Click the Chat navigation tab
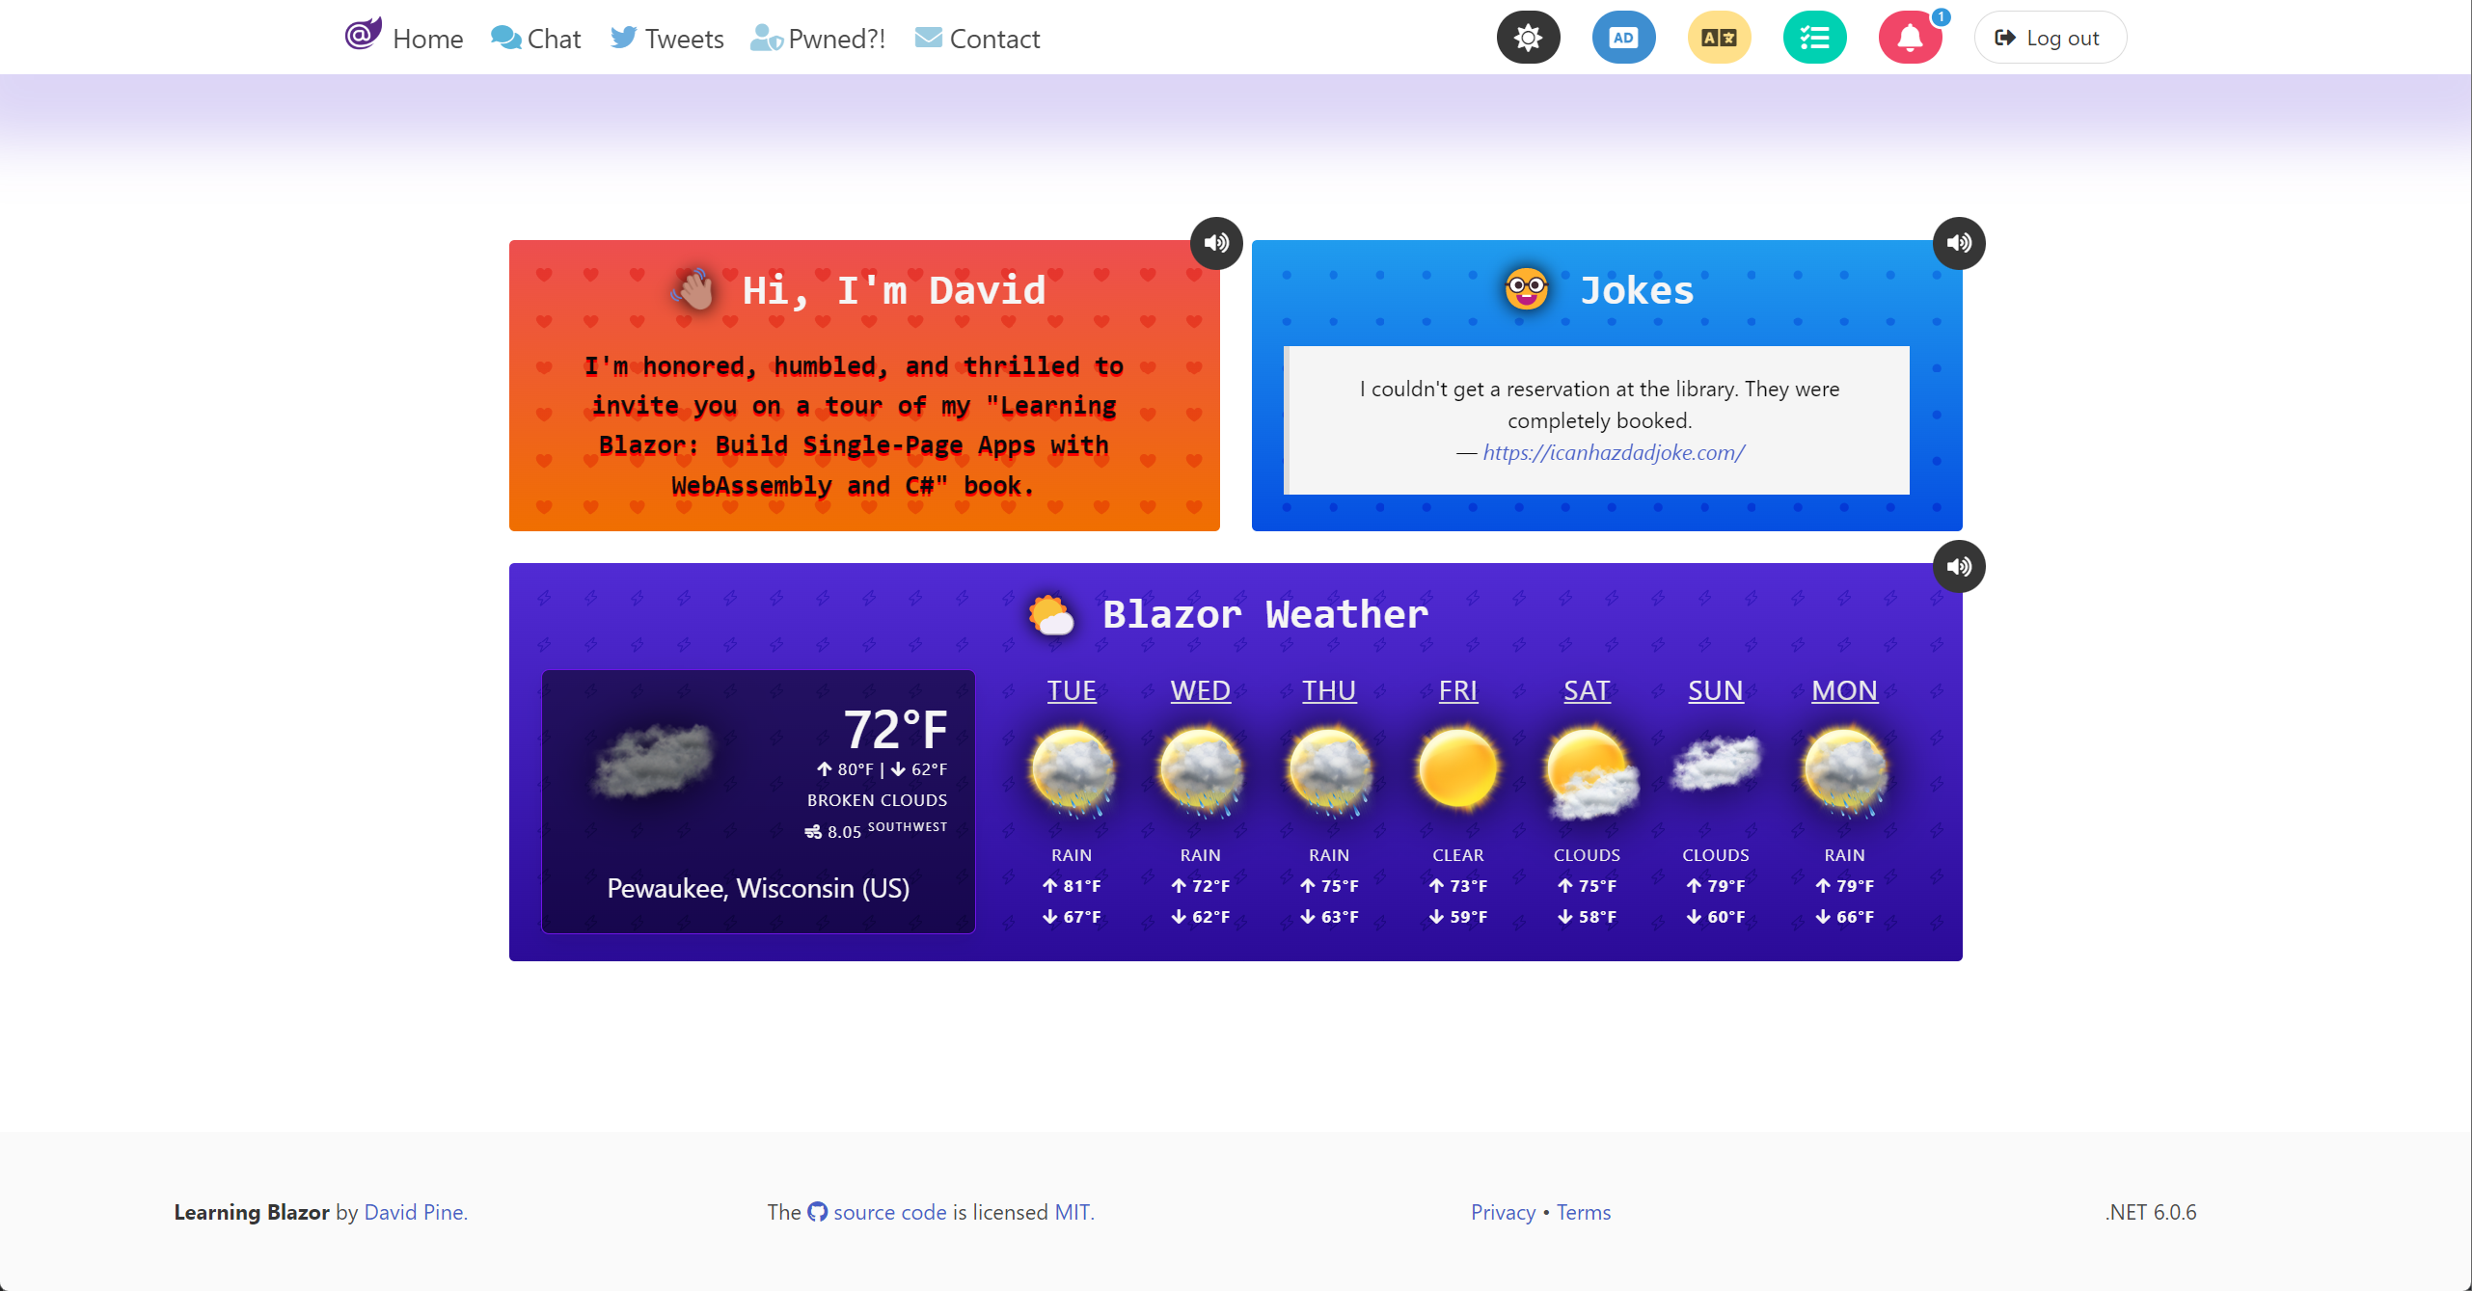 pyautogui.click(x=536, y=38)
